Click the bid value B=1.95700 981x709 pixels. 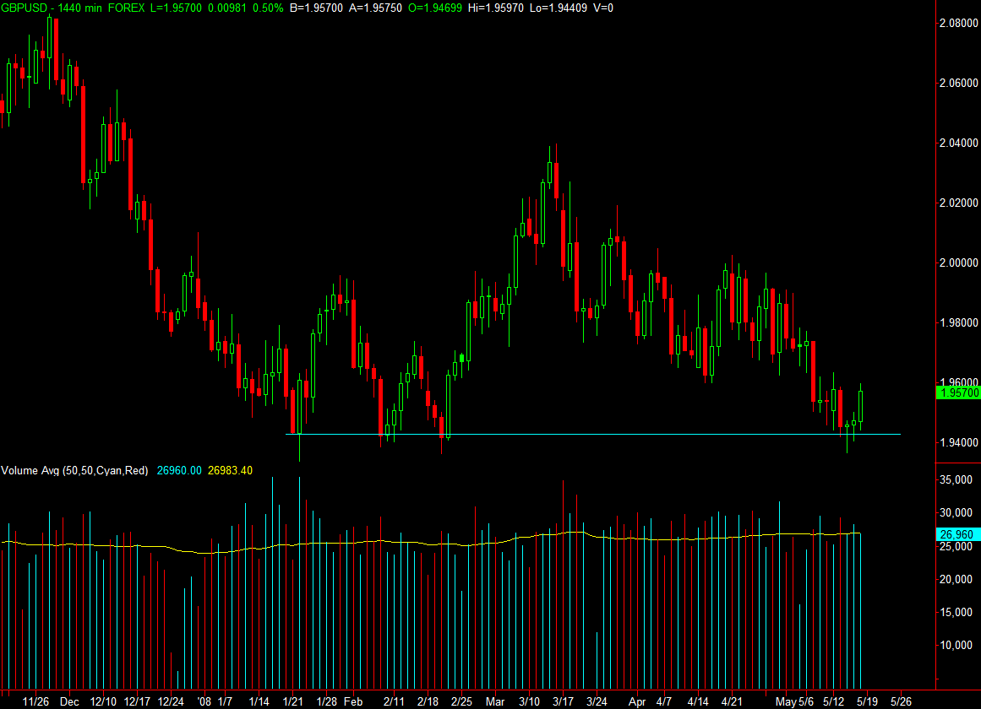point(317,8)
